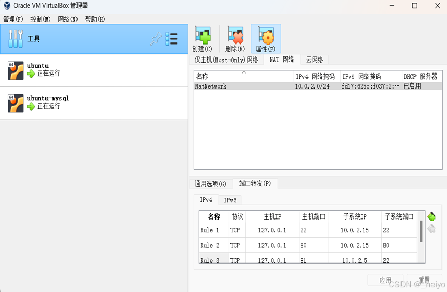The height and width of the screenshot is (292, 447).
Task: Switch to NAT 网络 tab
Action: click(x=282, y=60)
